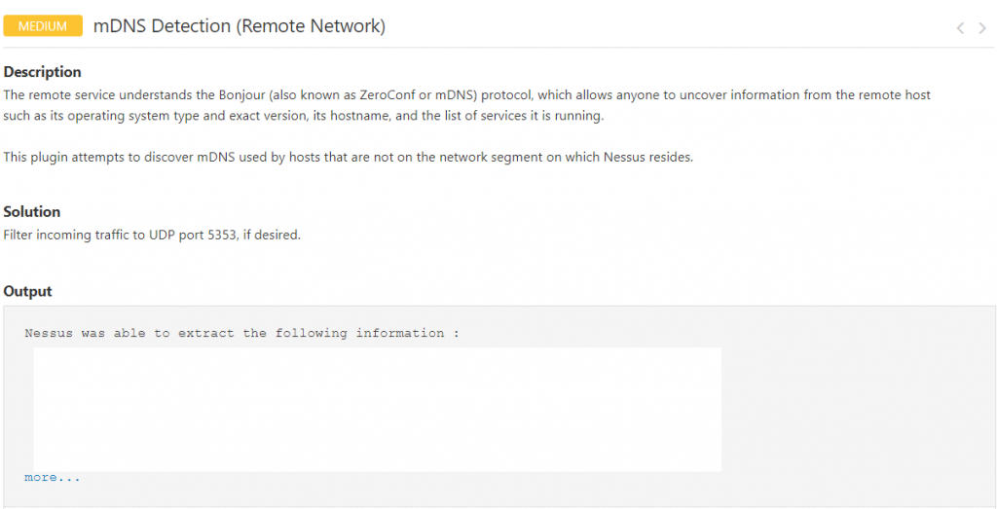Go to the previous plugin with left chevron
This screenshot has width=997, height=509.
(x=960, y=28)
